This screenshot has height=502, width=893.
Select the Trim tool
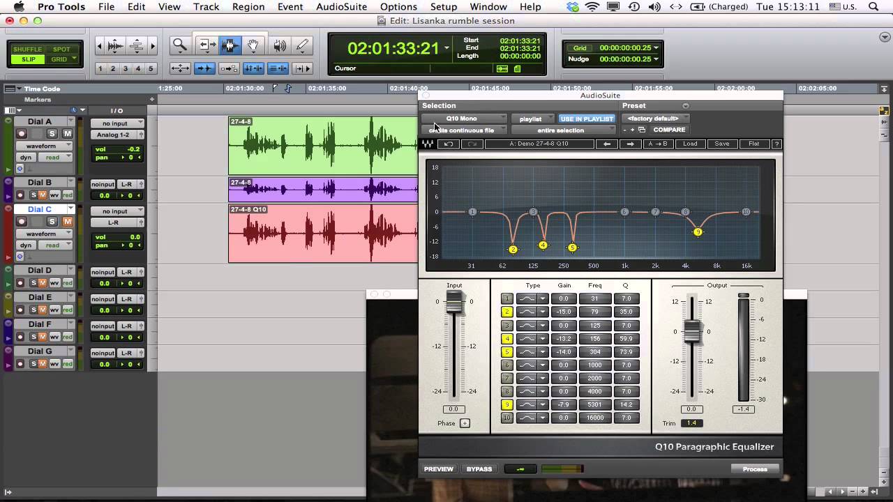point(207,46)
